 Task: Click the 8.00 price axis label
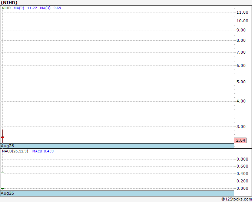241,40
